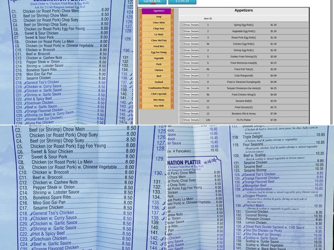Show details for Pu Pu Platter
Screen dimensions: 334x250
(191, 120)
